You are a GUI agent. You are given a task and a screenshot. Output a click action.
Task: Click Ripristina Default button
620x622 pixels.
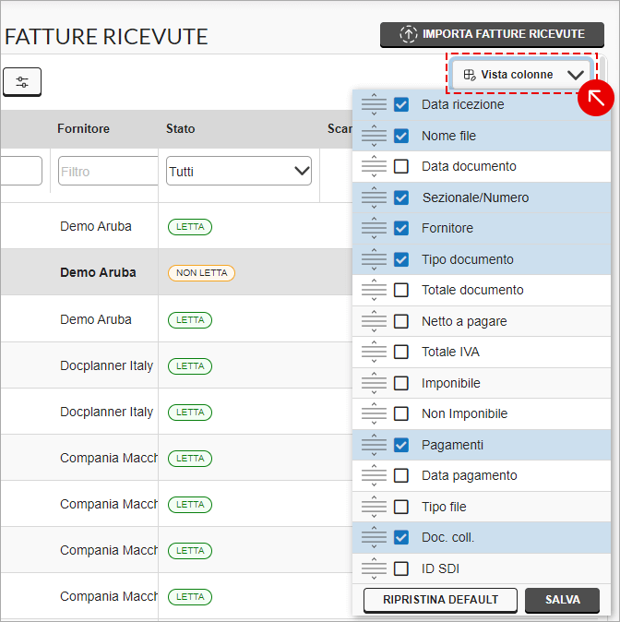tap(439, 600)
